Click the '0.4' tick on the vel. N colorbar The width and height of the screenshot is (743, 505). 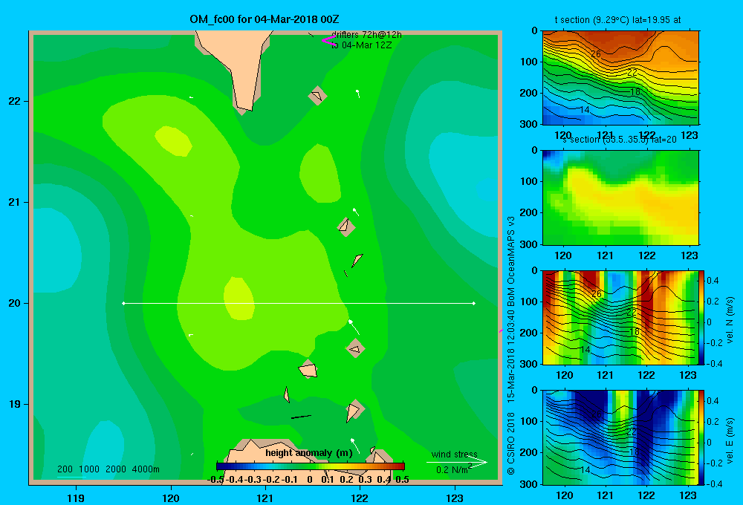(713, 281)
